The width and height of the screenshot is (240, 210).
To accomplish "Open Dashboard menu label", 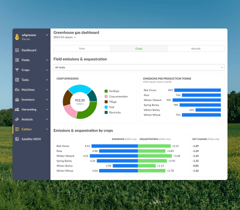I will pyautogui.click(x=29, y=50).
